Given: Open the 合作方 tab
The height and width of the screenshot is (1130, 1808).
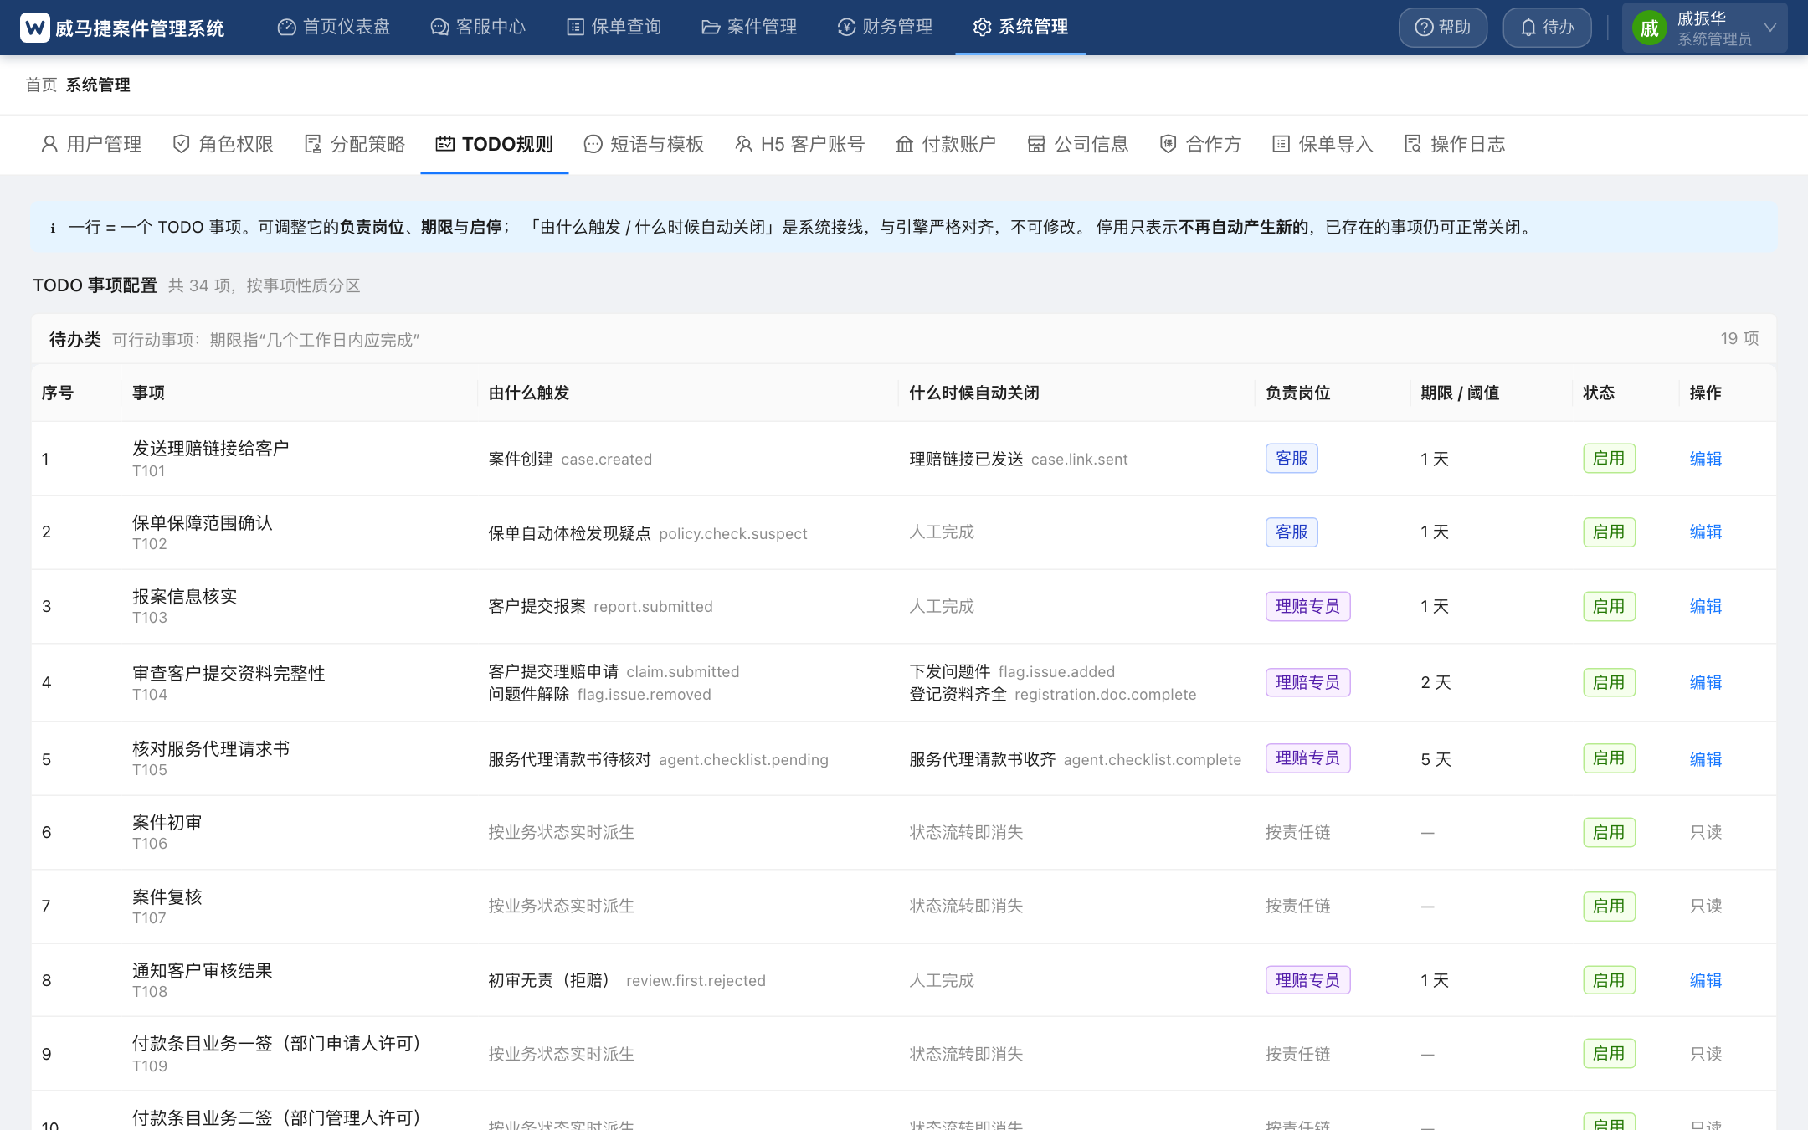Looking at the screenshot, I should (1200, 144).
